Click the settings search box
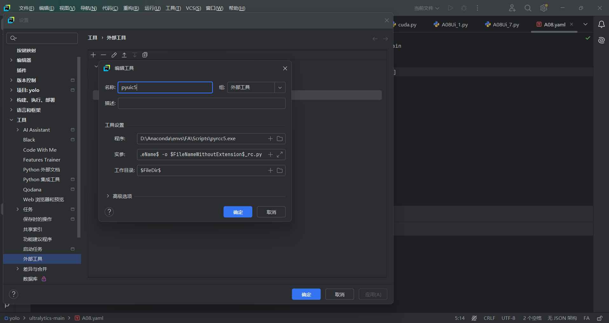This screenshot has width=609, height=323. 42,38
